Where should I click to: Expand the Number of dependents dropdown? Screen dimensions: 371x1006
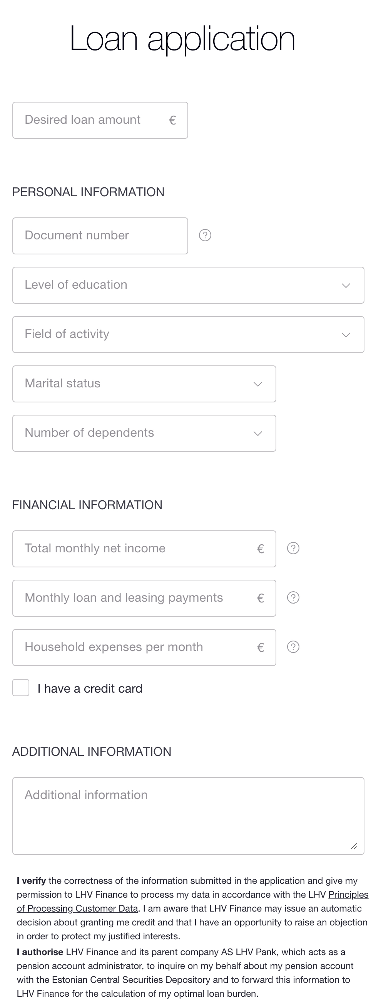coord(144,433)
